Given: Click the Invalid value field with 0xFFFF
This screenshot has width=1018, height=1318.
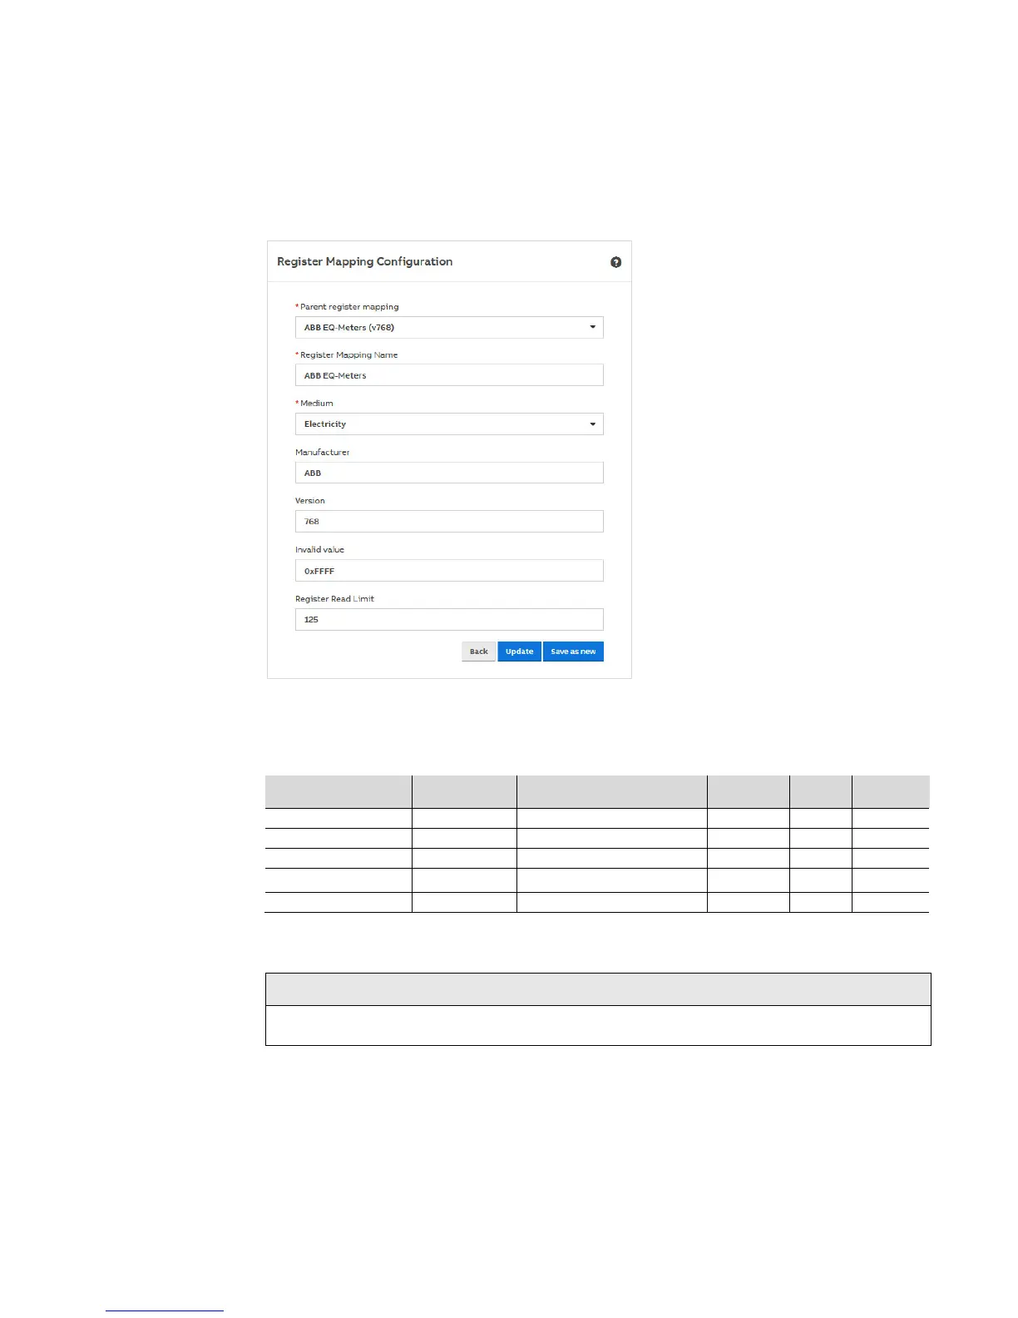Looking at the screenshot, I should pos(449,571).
